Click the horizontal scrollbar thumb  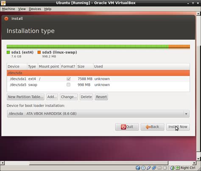(99, 163)
